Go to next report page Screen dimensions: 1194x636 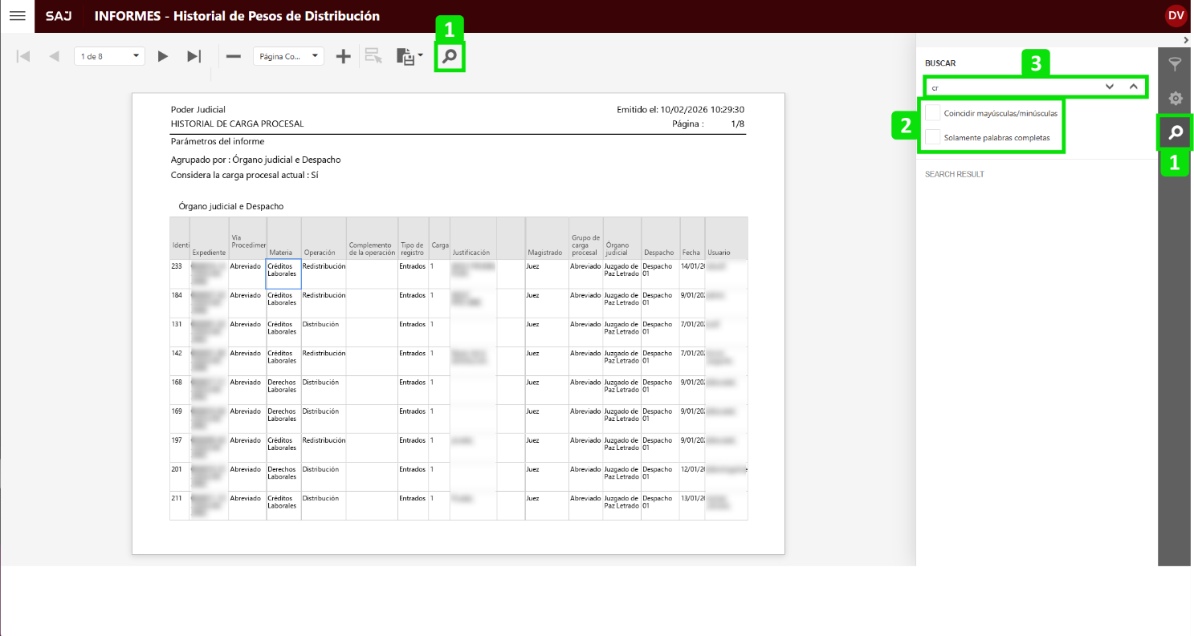163,56
